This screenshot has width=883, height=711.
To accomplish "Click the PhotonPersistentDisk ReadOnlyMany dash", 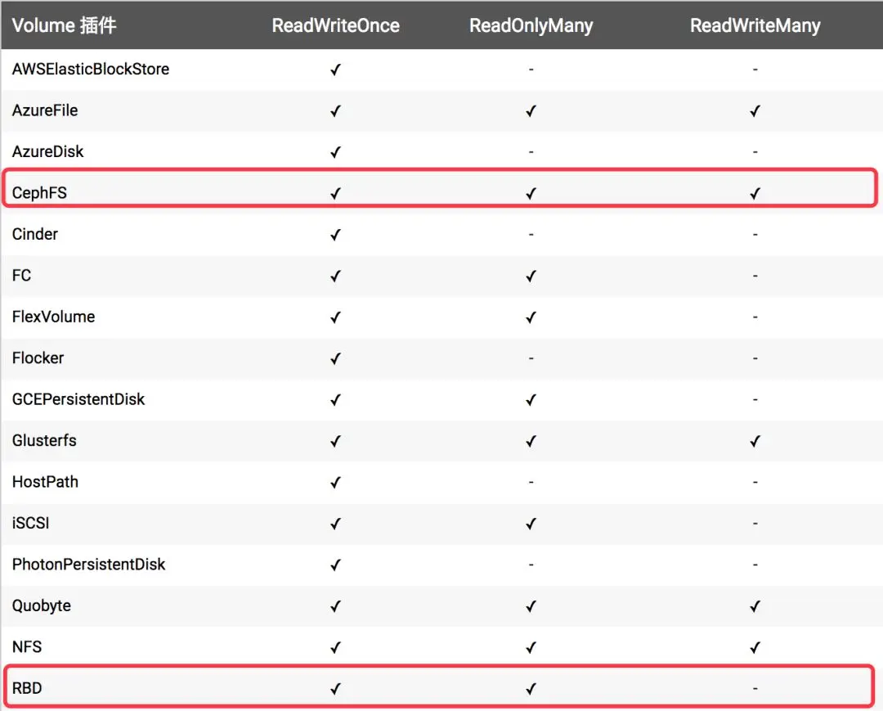I will click(531, 565).
